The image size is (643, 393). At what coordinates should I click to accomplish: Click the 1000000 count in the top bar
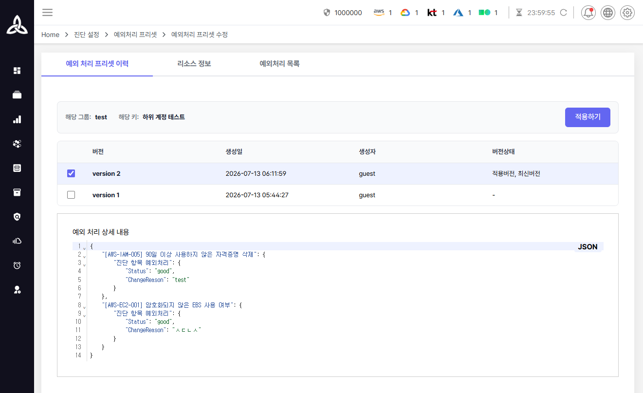[348, 13]
